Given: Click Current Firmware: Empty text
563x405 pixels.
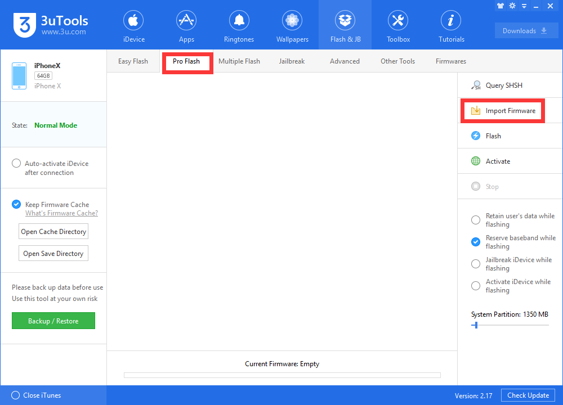Looking at the screenshot, I should (282, 364).
